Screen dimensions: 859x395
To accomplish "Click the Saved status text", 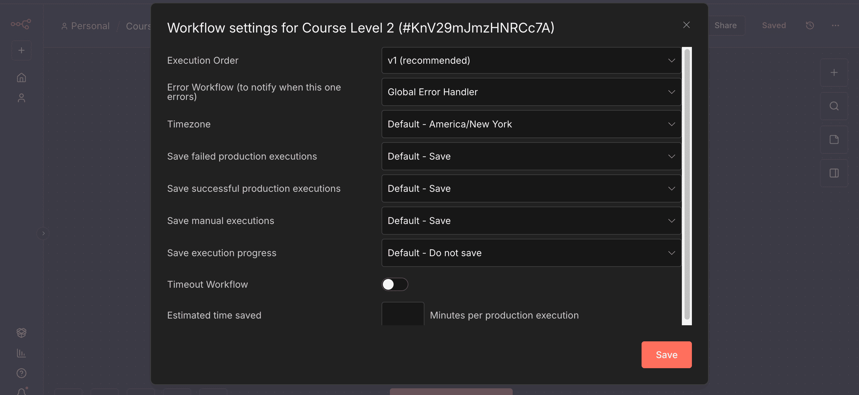I will (x=774, y=25).
